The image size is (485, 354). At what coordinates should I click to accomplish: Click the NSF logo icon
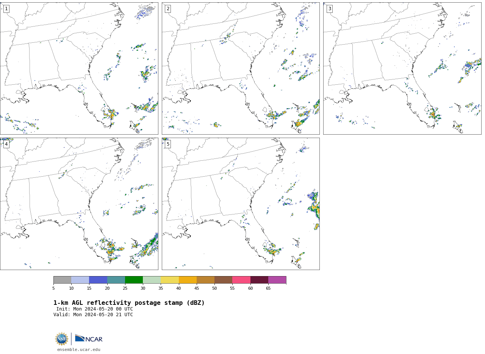(62, 339)
